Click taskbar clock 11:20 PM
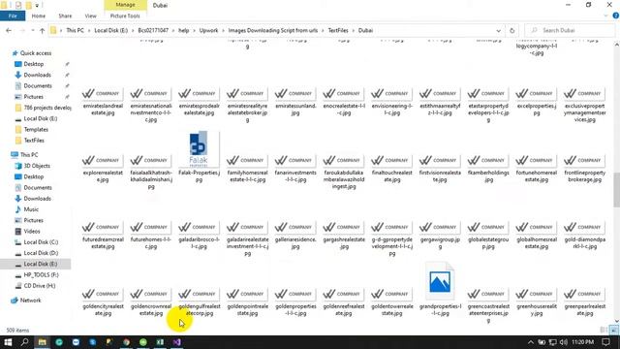Screen dimensions: 620x349 582,342
